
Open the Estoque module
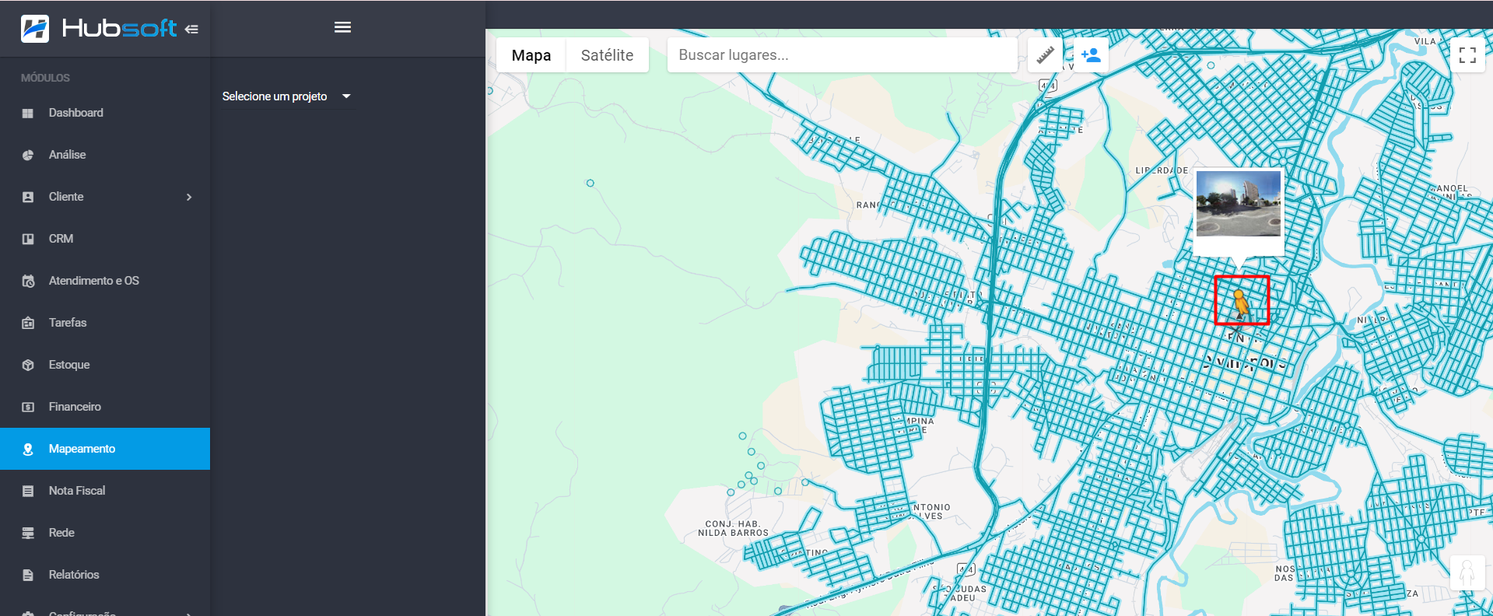click(x=105, y=365)
